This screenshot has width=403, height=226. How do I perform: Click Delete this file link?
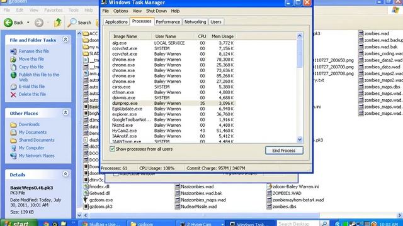point(32,95)
